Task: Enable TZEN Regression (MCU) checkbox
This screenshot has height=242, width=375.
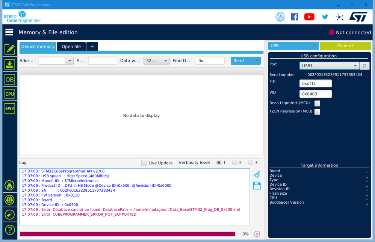Action: (317, 112)
